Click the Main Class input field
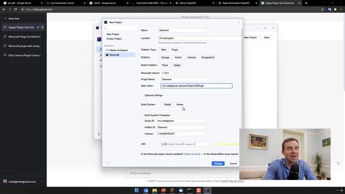 click(196, 86)
